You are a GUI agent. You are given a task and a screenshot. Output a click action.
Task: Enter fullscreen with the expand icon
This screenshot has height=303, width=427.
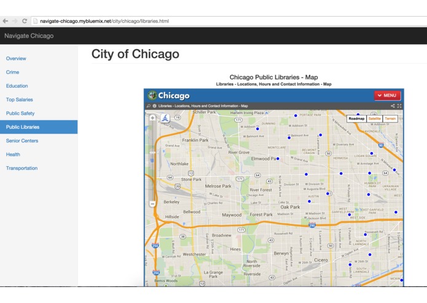click(x=399, y=106)
